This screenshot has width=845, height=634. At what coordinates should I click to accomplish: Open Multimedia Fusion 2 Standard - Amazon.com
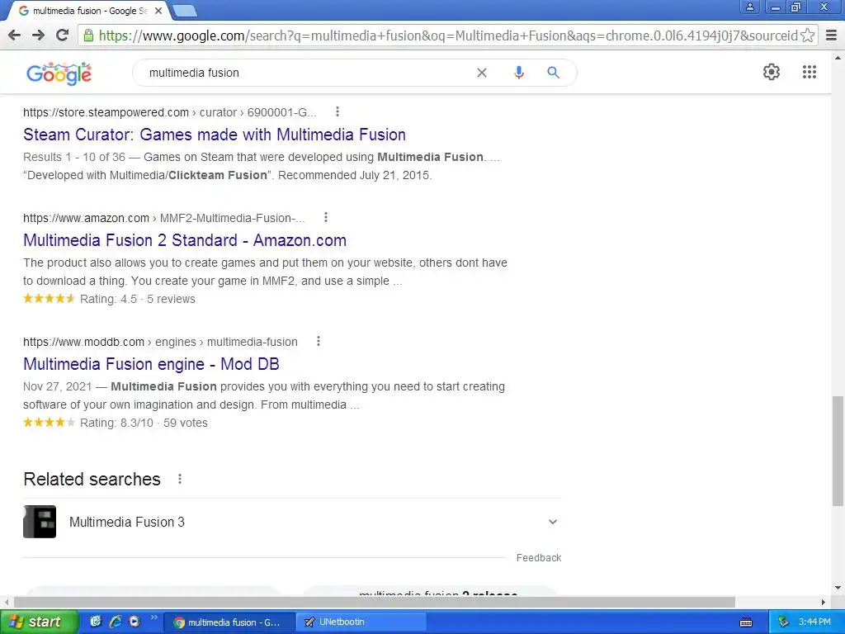[185, 240]
